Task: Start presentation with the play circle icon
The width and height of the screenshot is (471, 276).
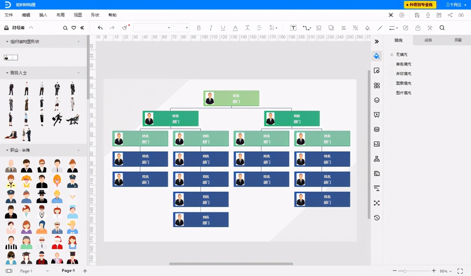Action: tap(402, 15)
